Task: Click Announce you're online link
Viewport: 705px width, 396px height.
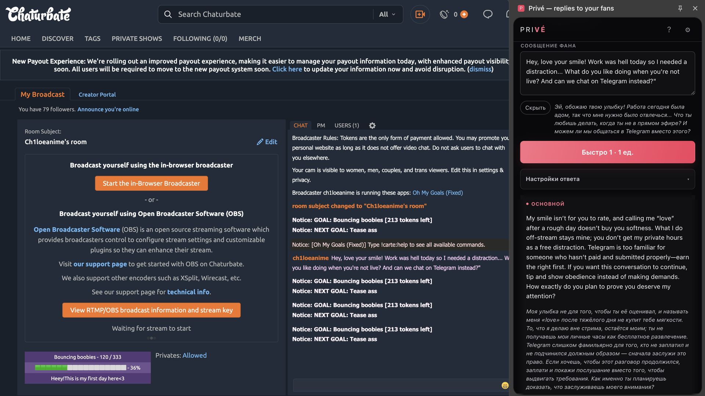Action: pyautogui.click(x=108, y=109)
